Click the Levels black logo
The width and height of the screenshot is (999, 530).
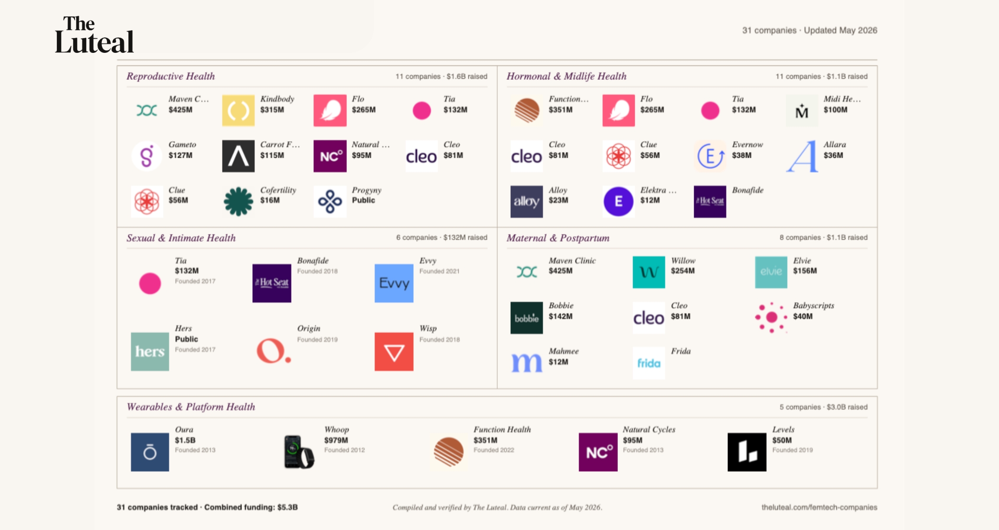point(747,452)
